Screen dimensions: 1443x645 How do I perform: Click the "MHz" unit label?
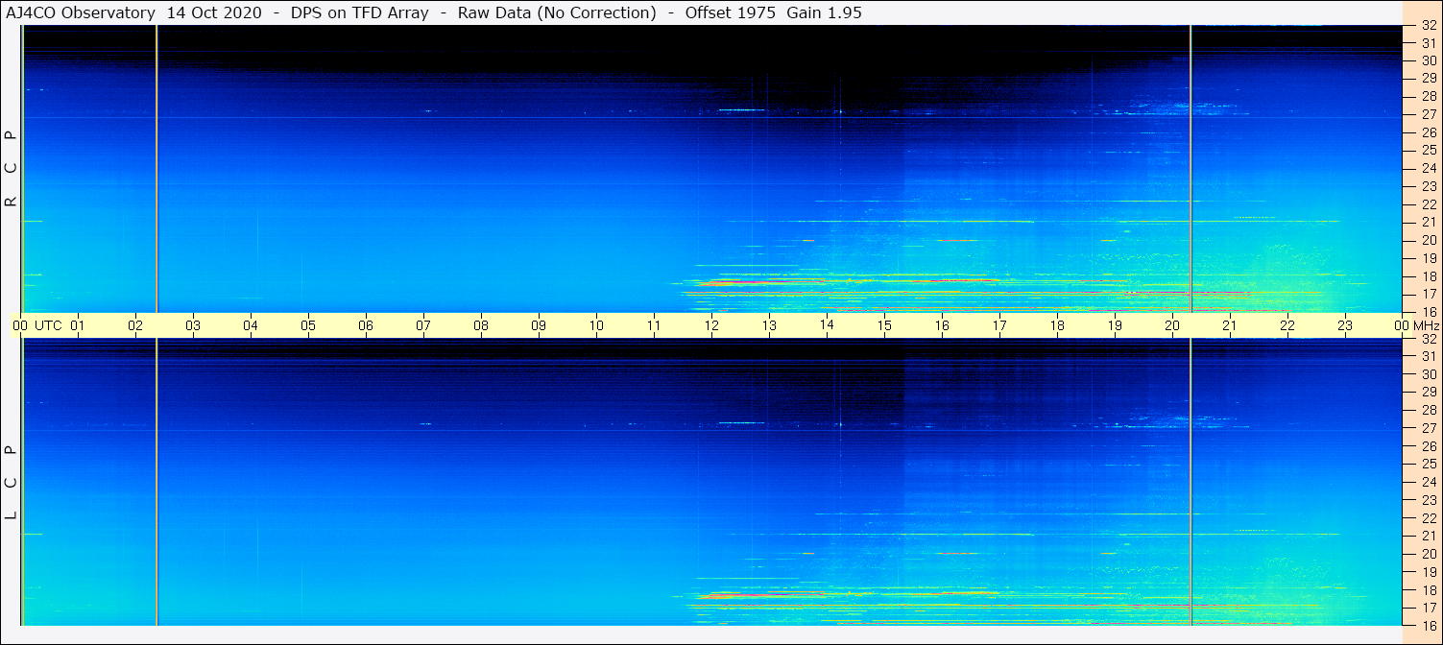point(1426,325)
